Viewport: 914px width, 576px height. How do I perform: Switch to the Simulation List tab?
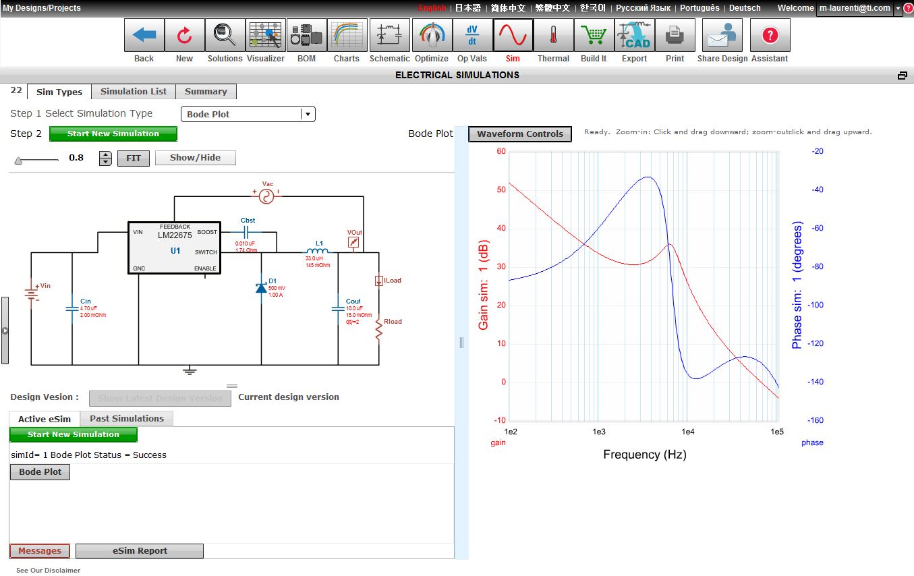[x=134, y=92]
